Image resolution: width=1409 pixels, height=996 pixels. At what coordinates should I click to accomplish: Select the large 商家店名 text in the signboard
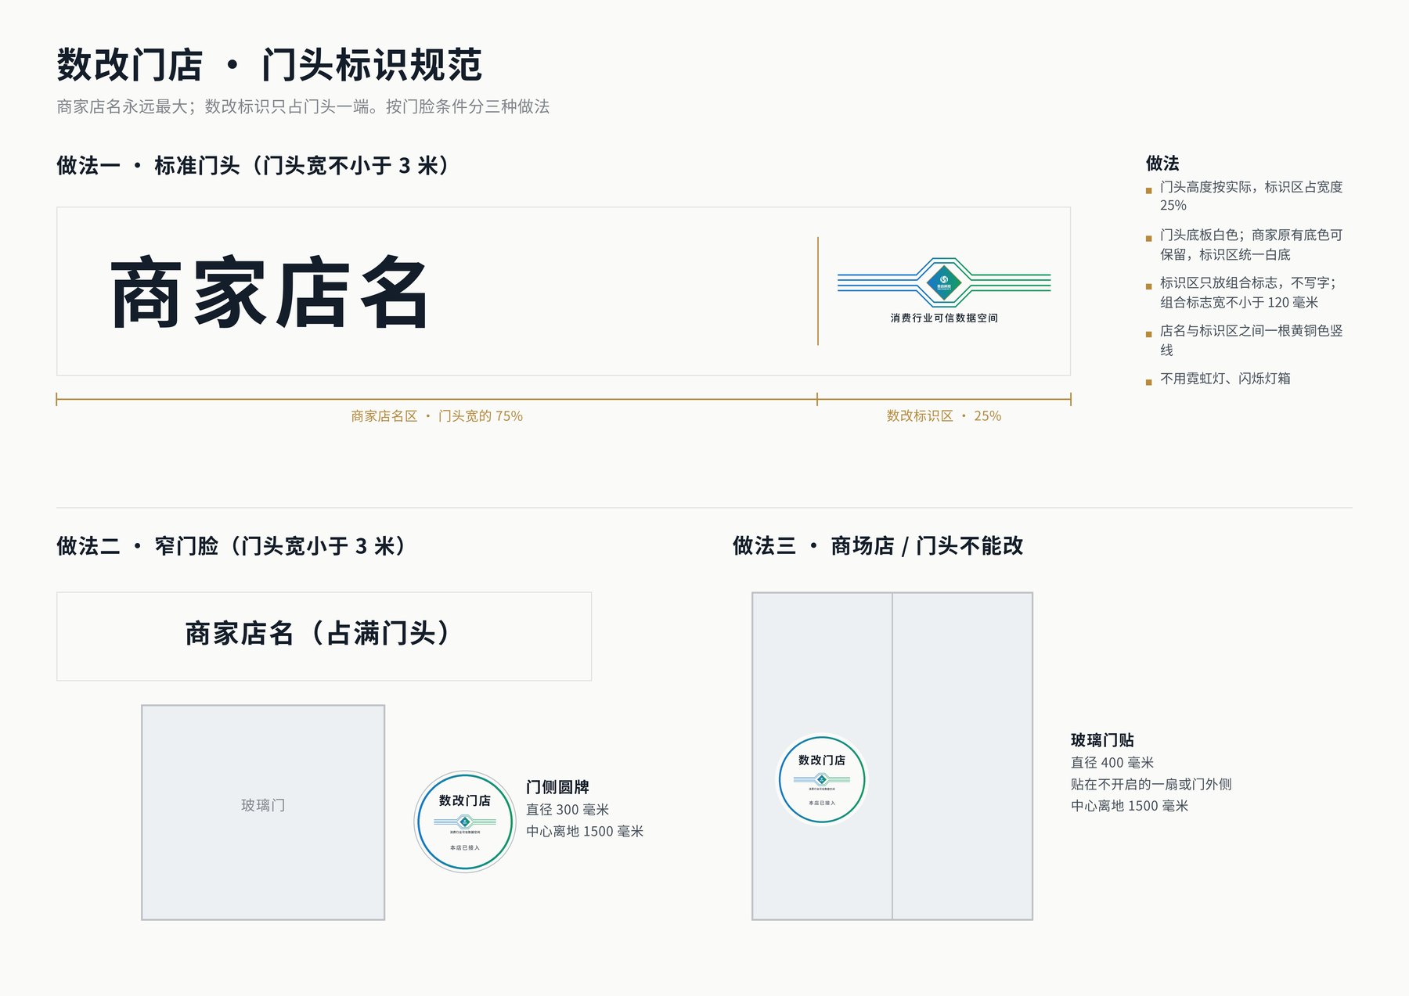tap(269, 293)
